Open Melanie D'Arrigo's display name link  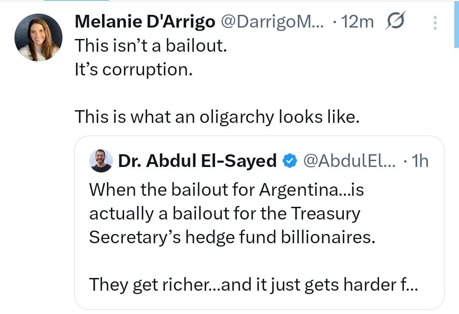point(144,22)
